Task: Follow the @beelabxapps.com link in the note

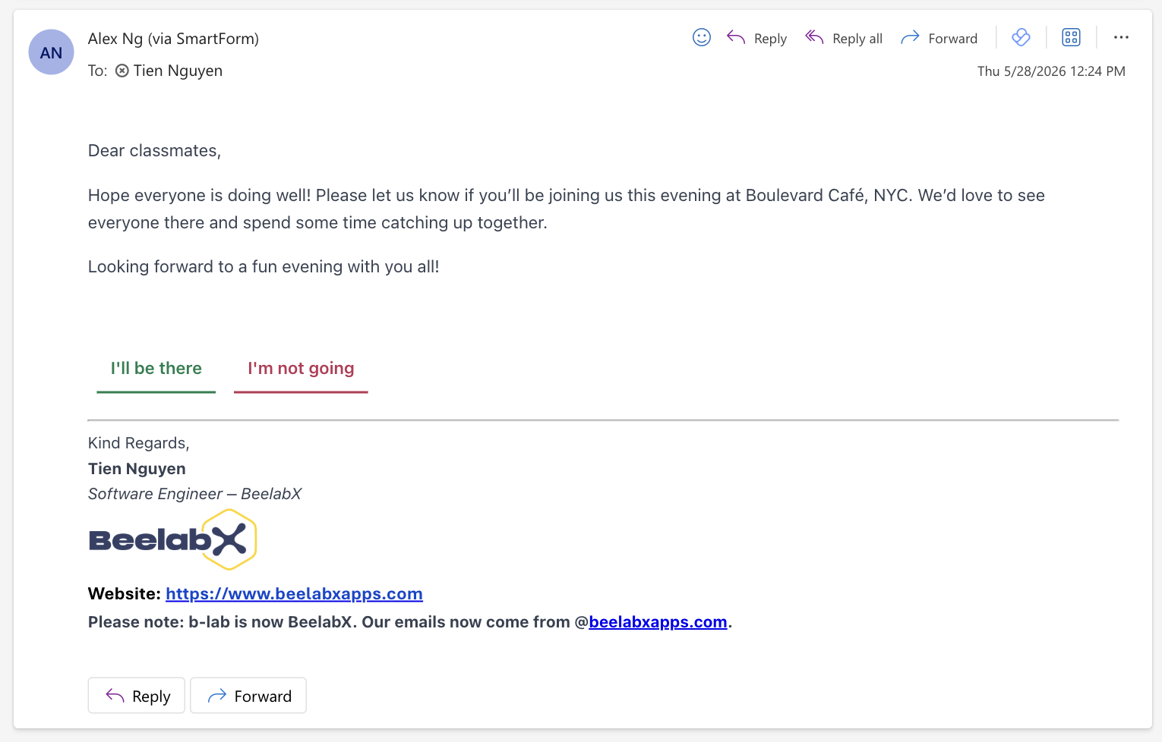Action: (658, 622)
